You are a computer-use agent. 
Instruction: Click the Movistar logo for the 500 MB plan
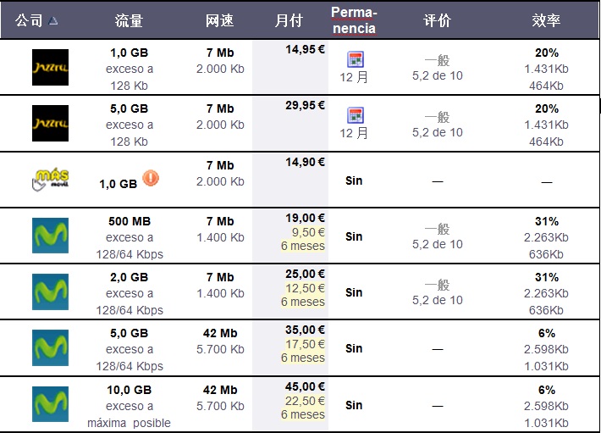[50, 236]
